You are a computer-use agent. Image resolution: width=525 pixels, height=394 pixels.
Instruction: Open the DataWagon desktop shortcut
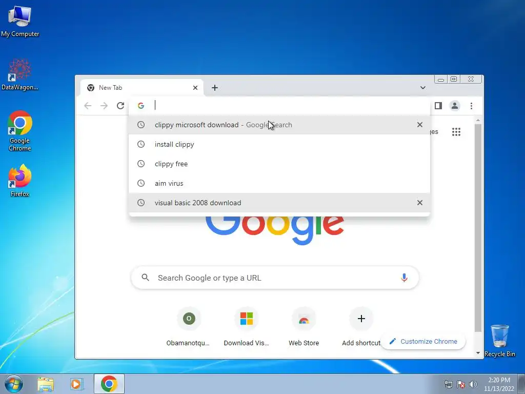point(20,74)
